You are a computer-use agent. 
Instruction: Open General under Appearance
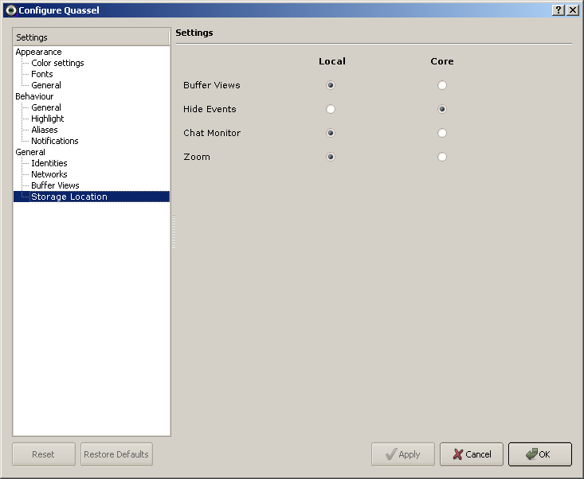[x=45, y=85]
